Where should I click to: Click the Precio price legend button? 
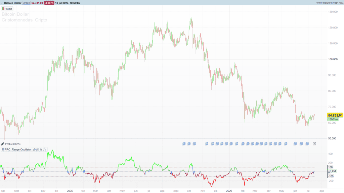(7, 9)
